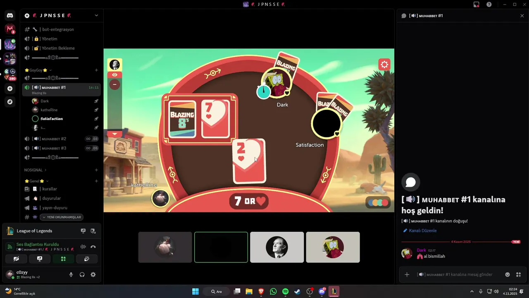Add channel to Genel with plus

(x=96, y=181)
